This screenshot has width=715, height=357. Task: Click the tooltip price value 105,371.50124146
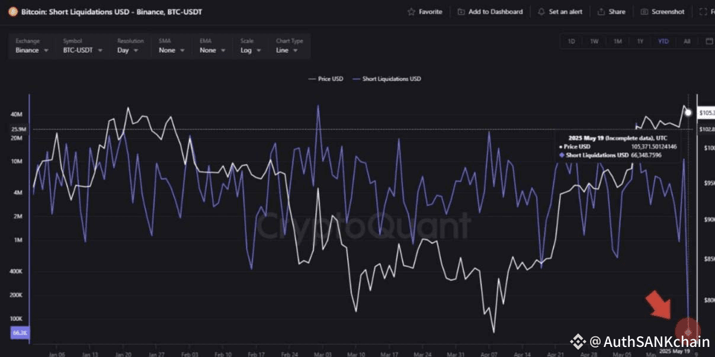[x=654, y=146]
